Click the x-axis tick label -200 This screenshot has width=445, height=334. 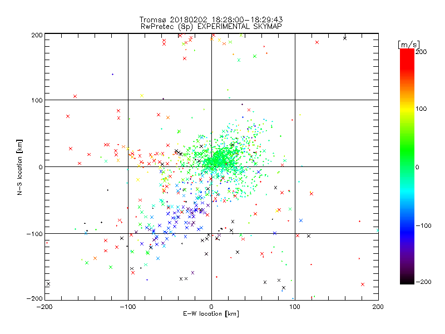pos(44,307)
